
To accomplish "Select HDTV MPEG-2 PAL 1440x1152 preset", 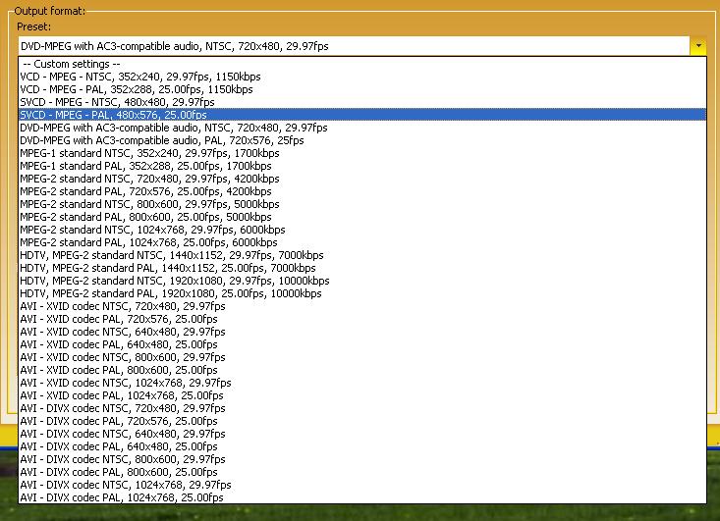I will [362, 268].
